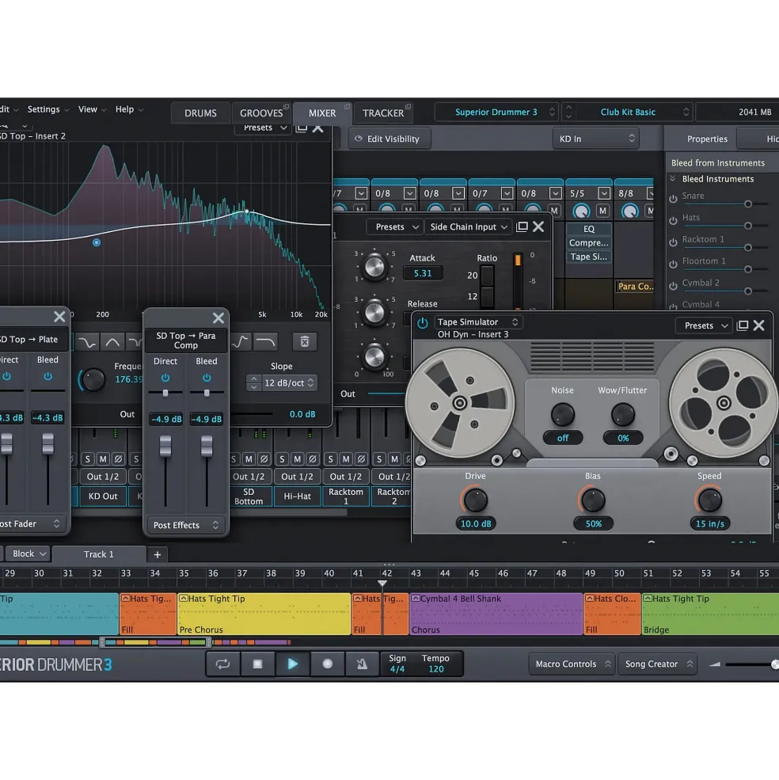Select the purple Chorus block in timeline
779x780 pixels.
click(x=496, y=614)
